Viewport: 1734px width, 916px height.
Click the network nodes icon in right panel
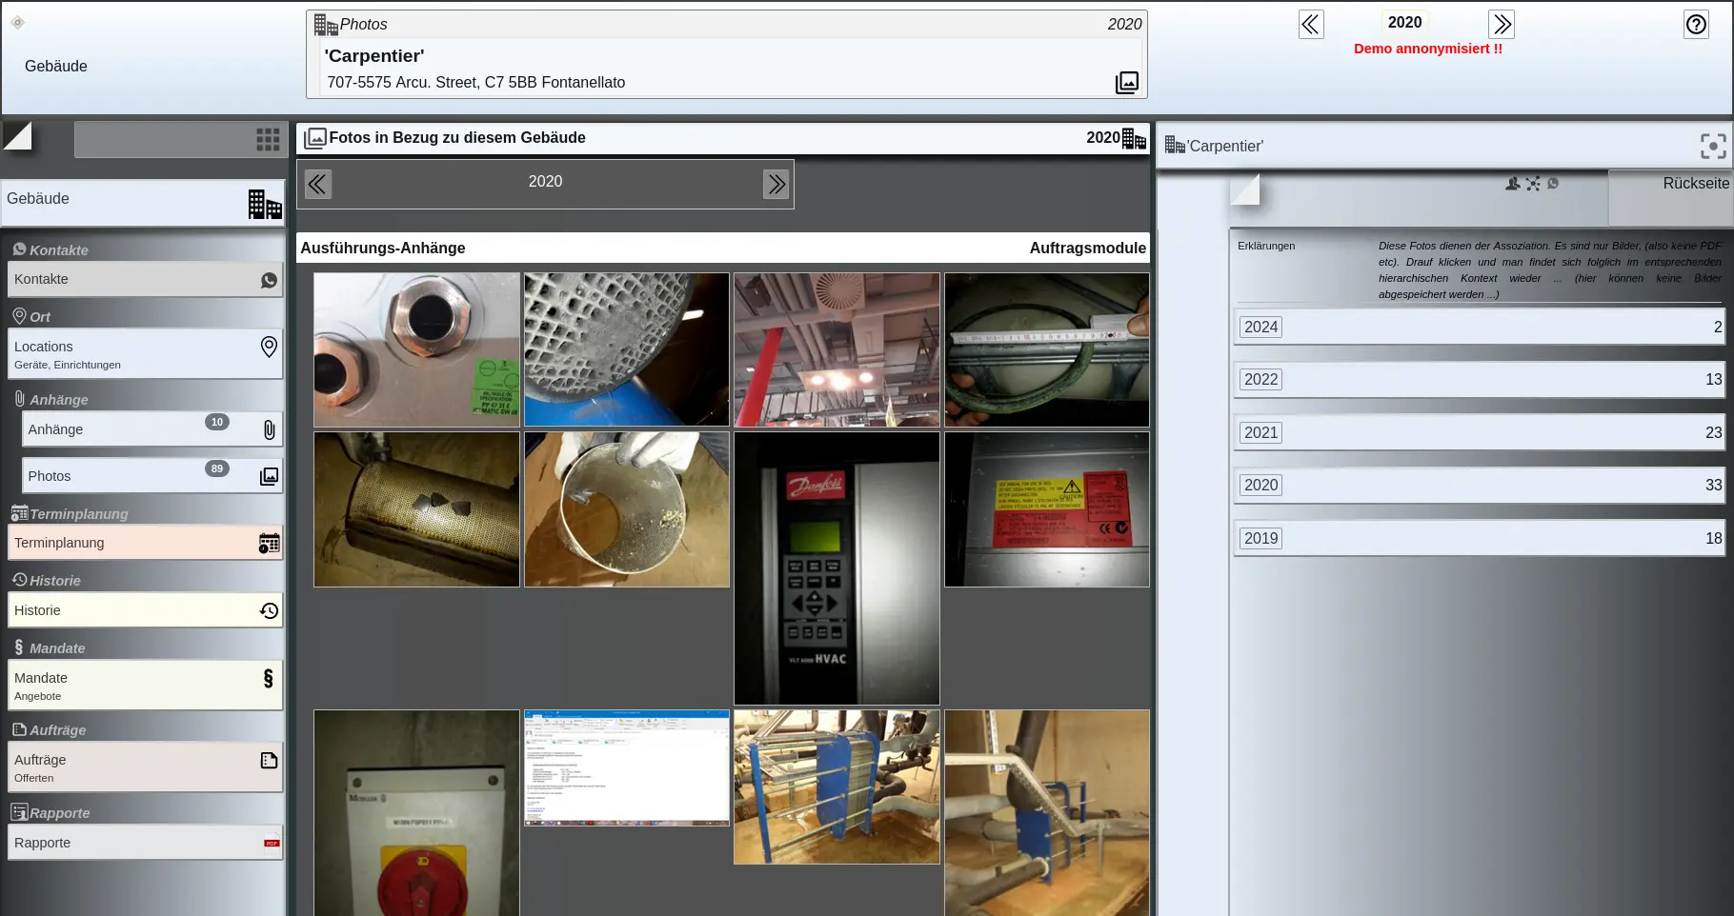pyautogui.click(x=1533, y=183)
